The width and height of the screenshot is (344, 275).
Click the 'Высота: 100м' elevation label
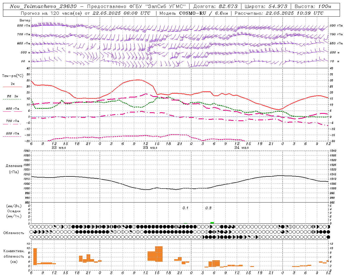click(313, 6)
